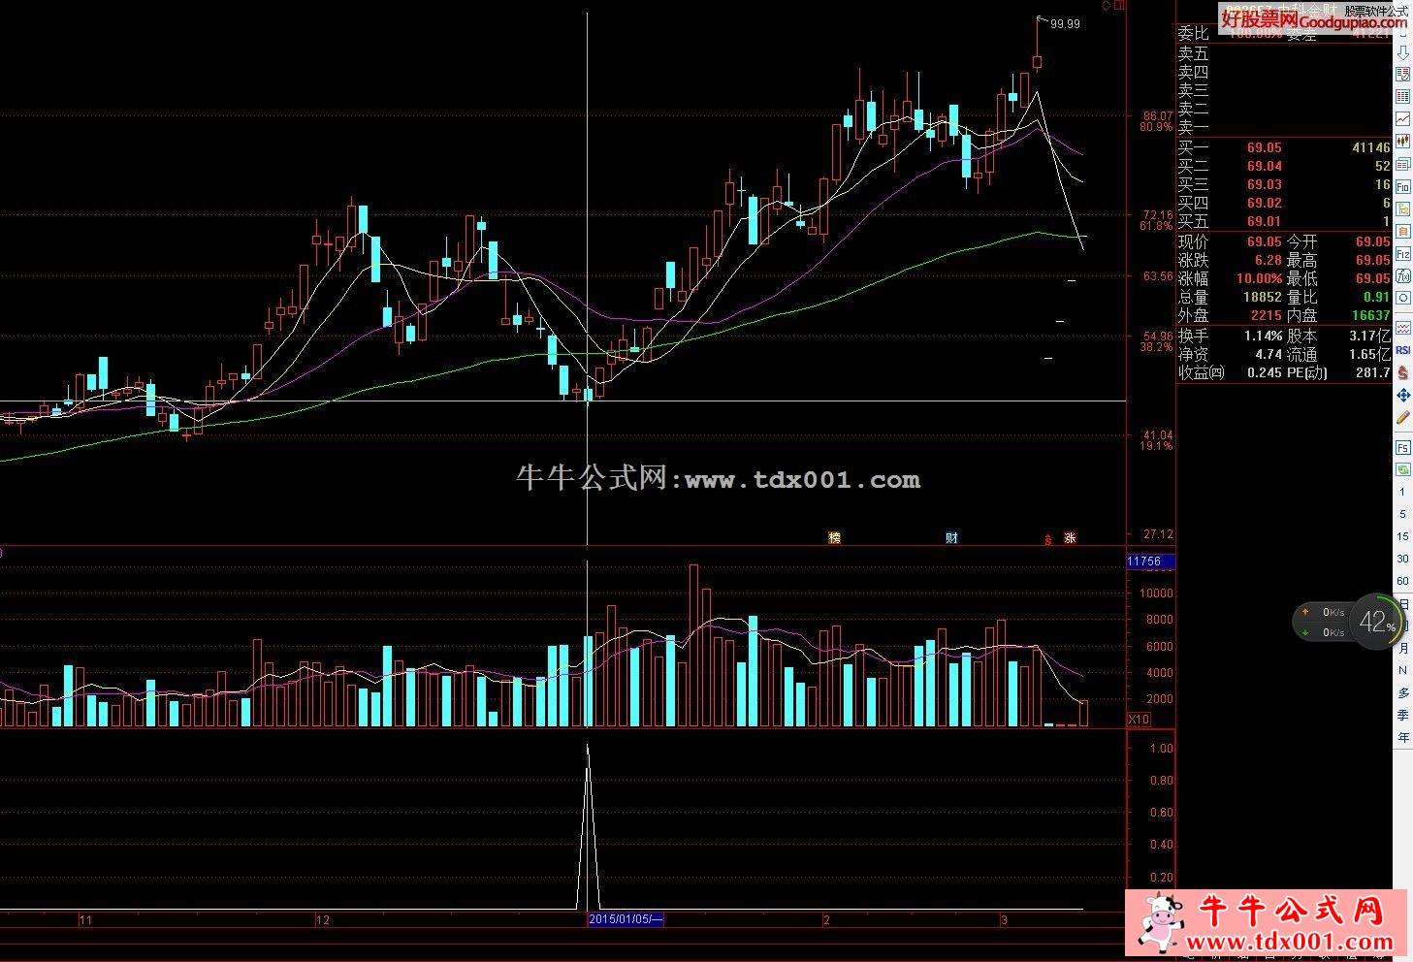Click the 净资 value 4.74
This screenshot has height=962, width=1413.
click(1268, 354)
